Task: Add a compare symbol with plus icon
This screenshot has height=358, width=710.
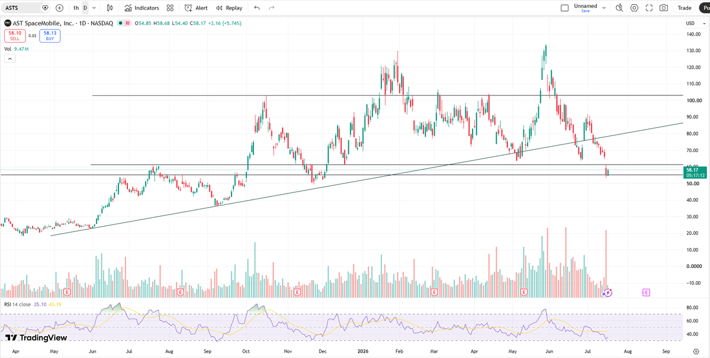Action: point(59,8)
